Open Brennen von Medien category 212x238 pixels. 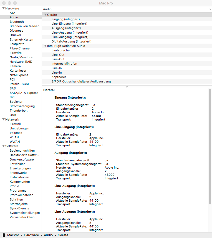pyautogui.click(x=24, y=26)
